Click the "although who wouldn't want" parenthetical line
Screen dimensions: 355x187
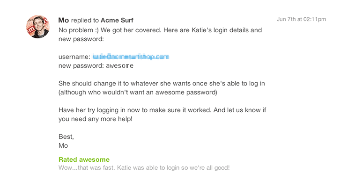(x=138, y=92)
